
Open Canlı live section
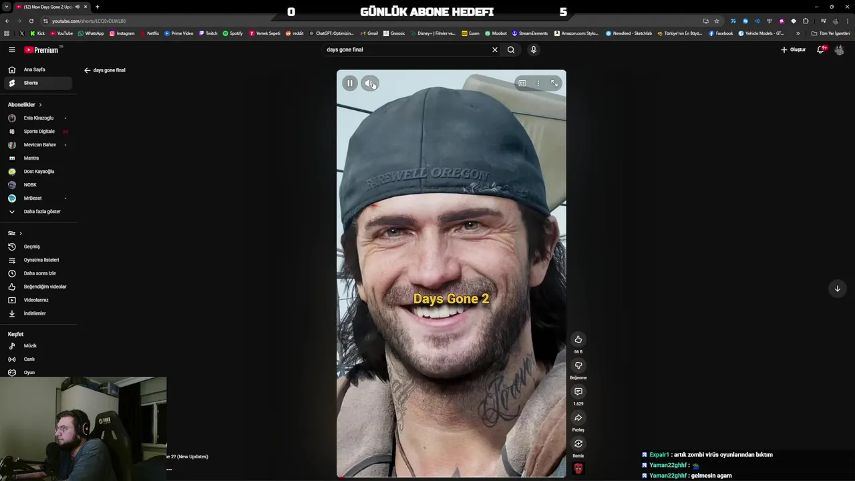coord(37,359)
